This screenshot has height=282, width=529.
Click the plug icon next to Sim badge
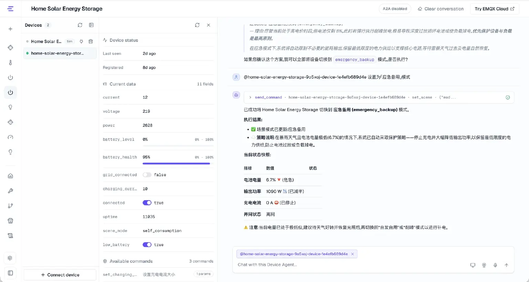pos(81,41)
